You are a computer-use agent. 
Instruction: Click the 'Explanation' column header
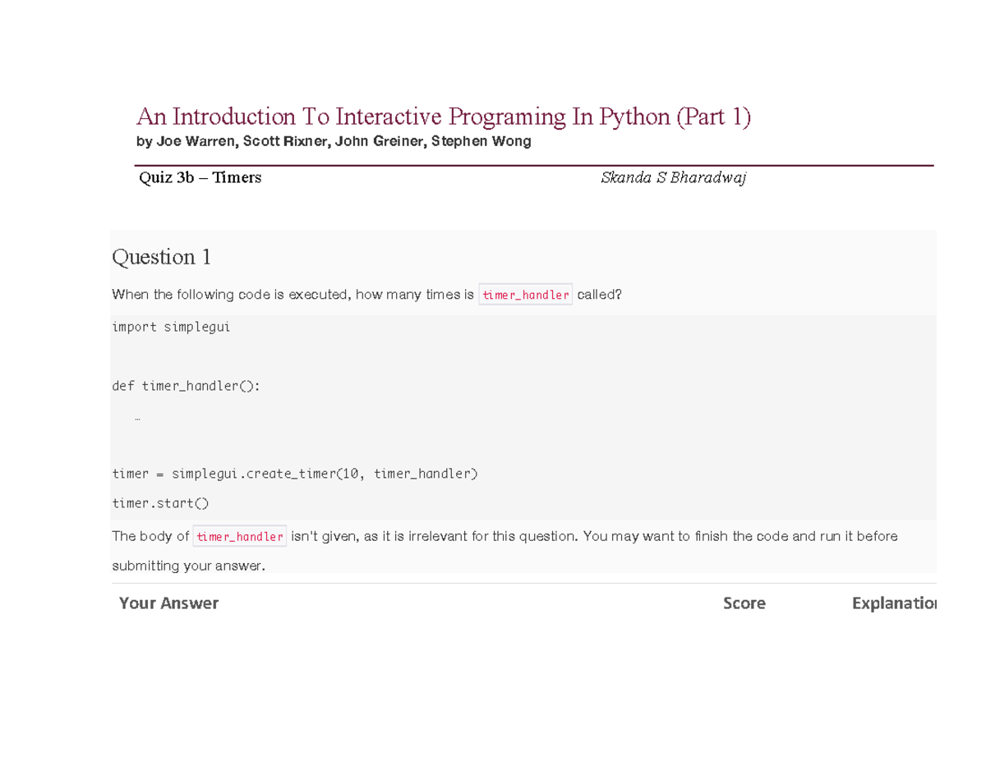[x=895, y=603]
